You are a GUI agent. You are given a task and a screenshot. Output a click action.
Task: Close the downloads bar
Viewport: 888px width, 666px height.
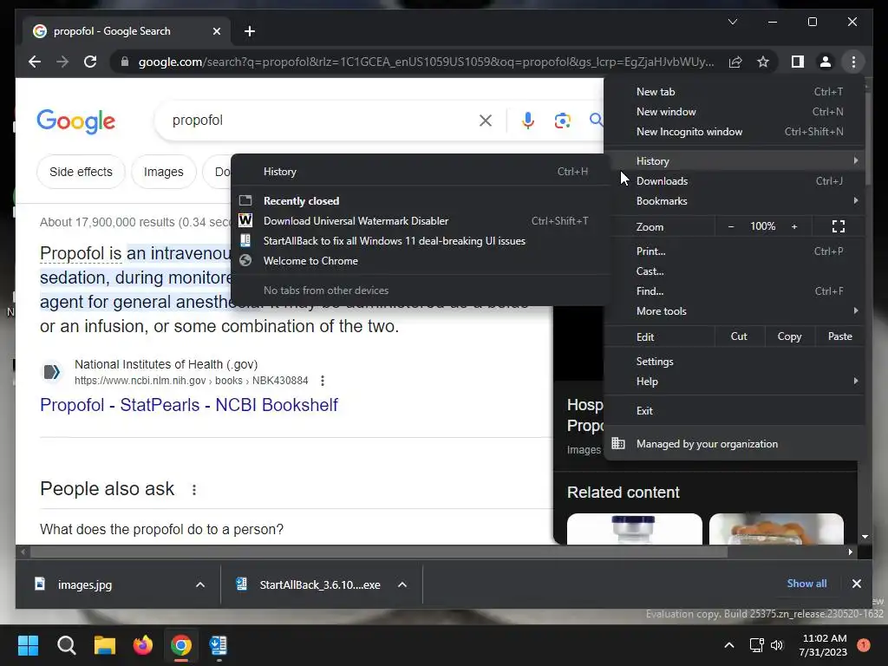pyautogui.click(x=856, y=584)
